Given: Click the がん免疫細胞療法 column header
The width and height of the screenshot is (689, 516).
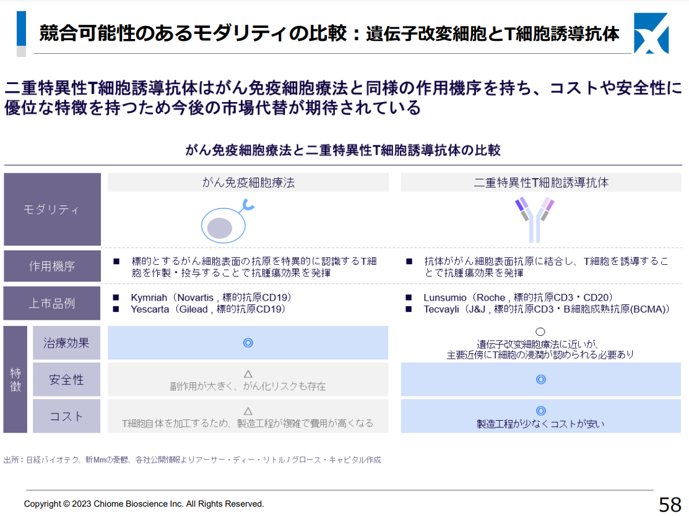Looking at the screenshot, I should point(248,183).
